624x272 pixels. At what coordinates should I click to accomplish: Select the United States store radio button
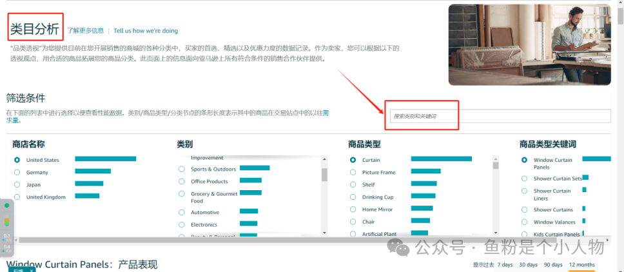click(17, 160)
